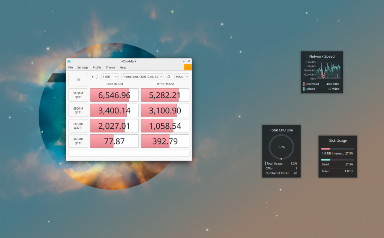Increase the test count with the up arrow
Image resolution: width=384 pixels, height=238 pixels.
pos(97,75)
